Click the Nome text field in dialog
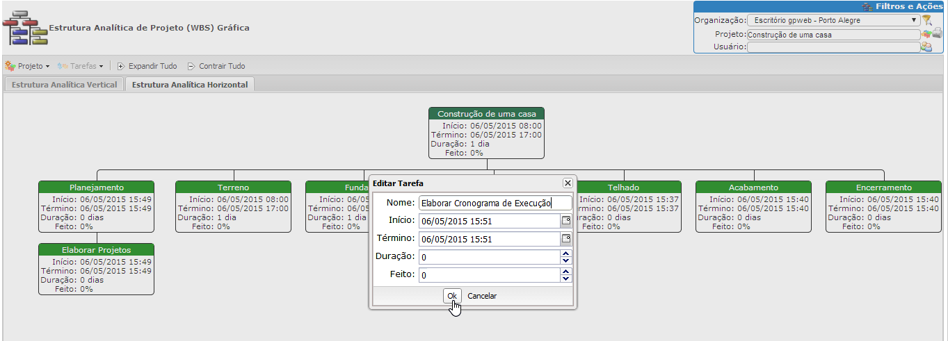The width and height of the screenshot is (948, 341). pyautogui.click(x=495, y=203)
